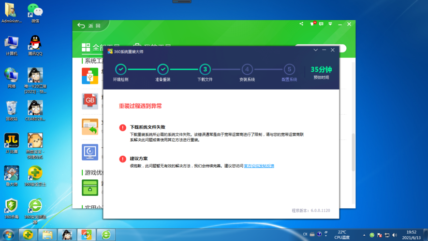Click the 重装过程遇到异常 heading
This screenshot has width=428, height=241.
(140, 106)
